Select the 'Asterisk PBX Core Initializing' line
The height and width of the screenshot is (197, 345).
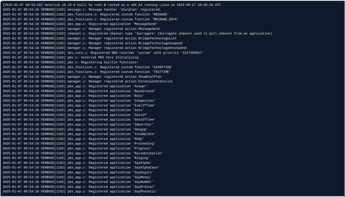point(71,58)
